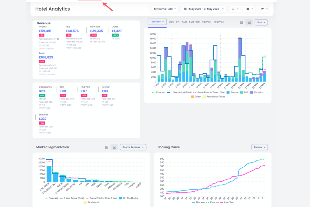
Task: Toggle 1 Year Actual (Total) in revenue legend
Action: [179, 92]
